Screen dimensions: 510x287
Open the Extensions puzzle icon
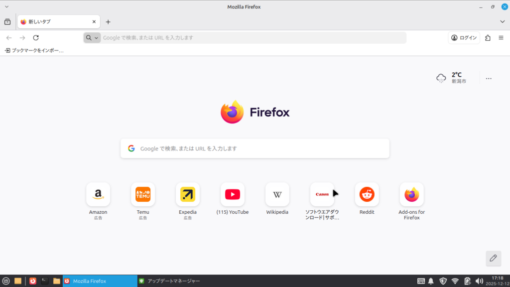[x=488, y=38]
